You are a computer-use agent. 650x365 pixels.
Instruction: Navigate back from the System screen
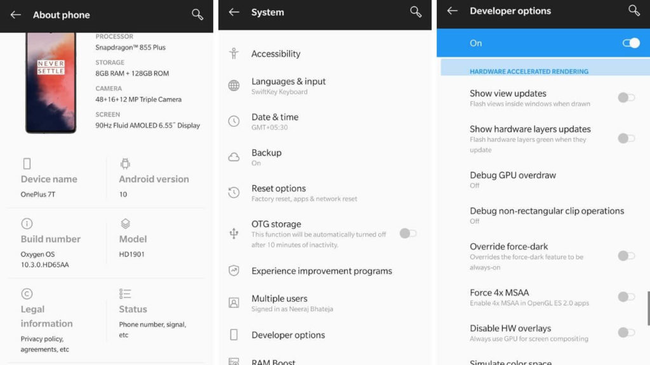234,11
